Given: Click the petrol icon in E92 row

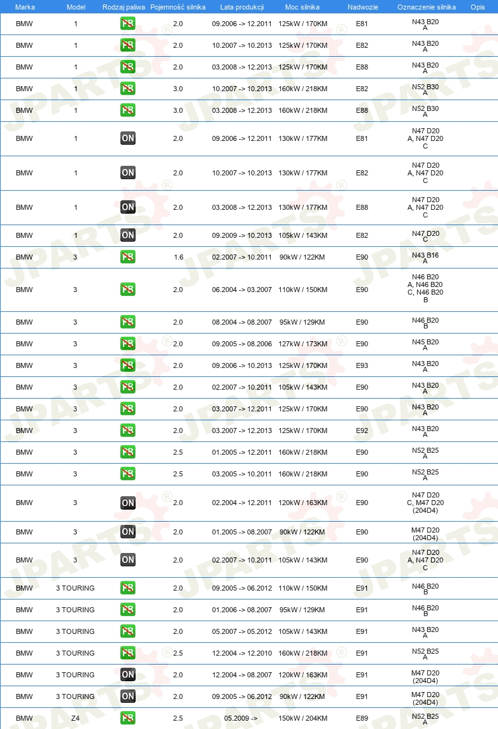Looking at the screenshot, I should coord(127,430).
